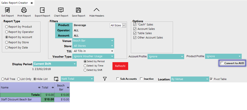Toggle the Table Sales checkbox

(135, 33)
